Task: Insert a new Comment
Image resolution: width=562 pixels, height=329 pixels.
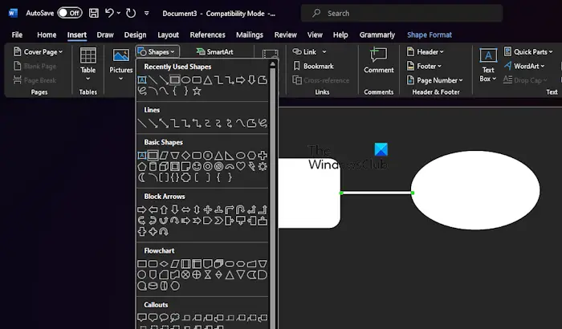Action: [x=378, y=61]
